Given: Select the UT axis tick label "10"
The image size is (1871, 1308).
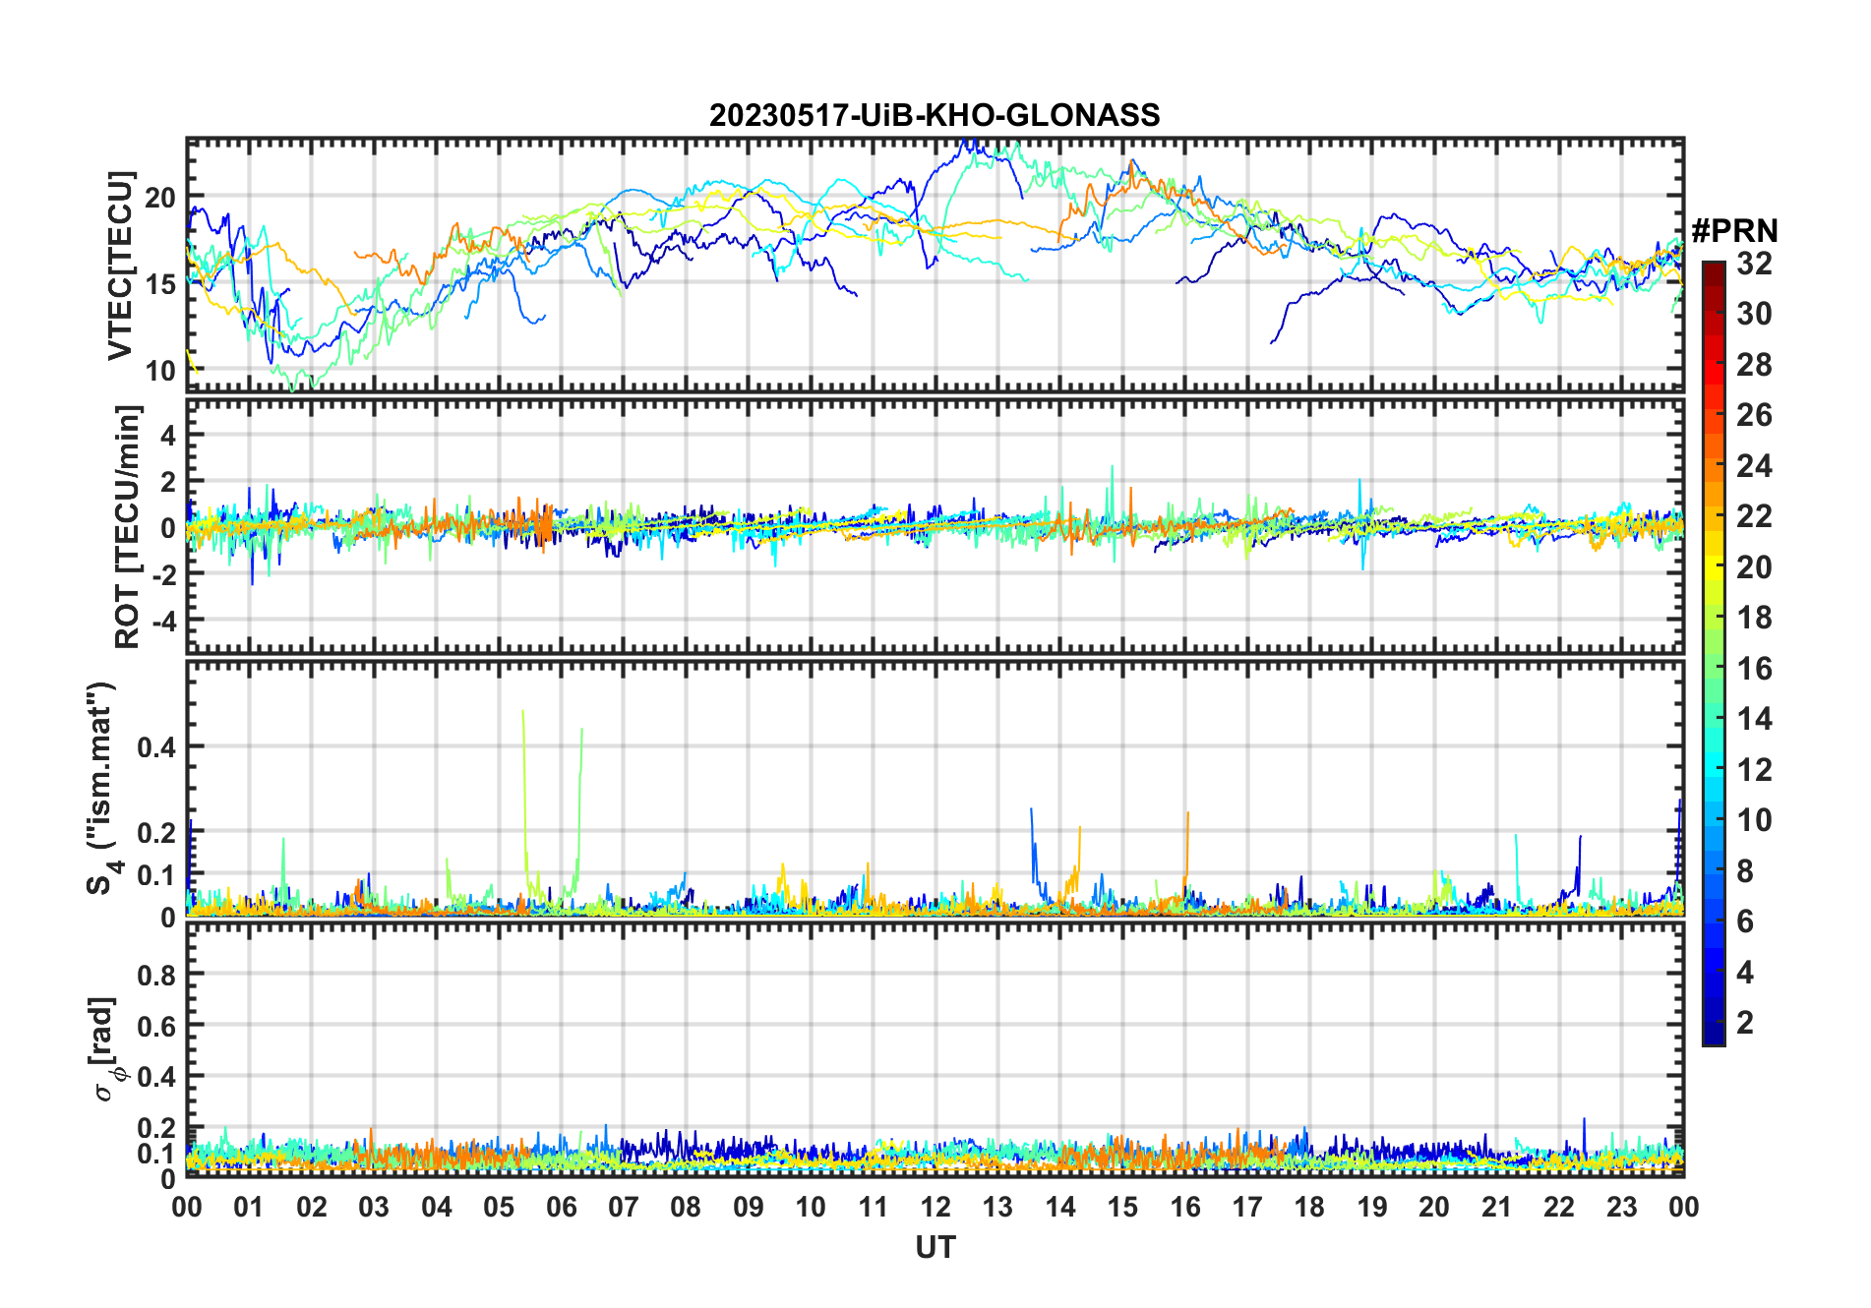Looking at the screenshot, I should 811,1208.
